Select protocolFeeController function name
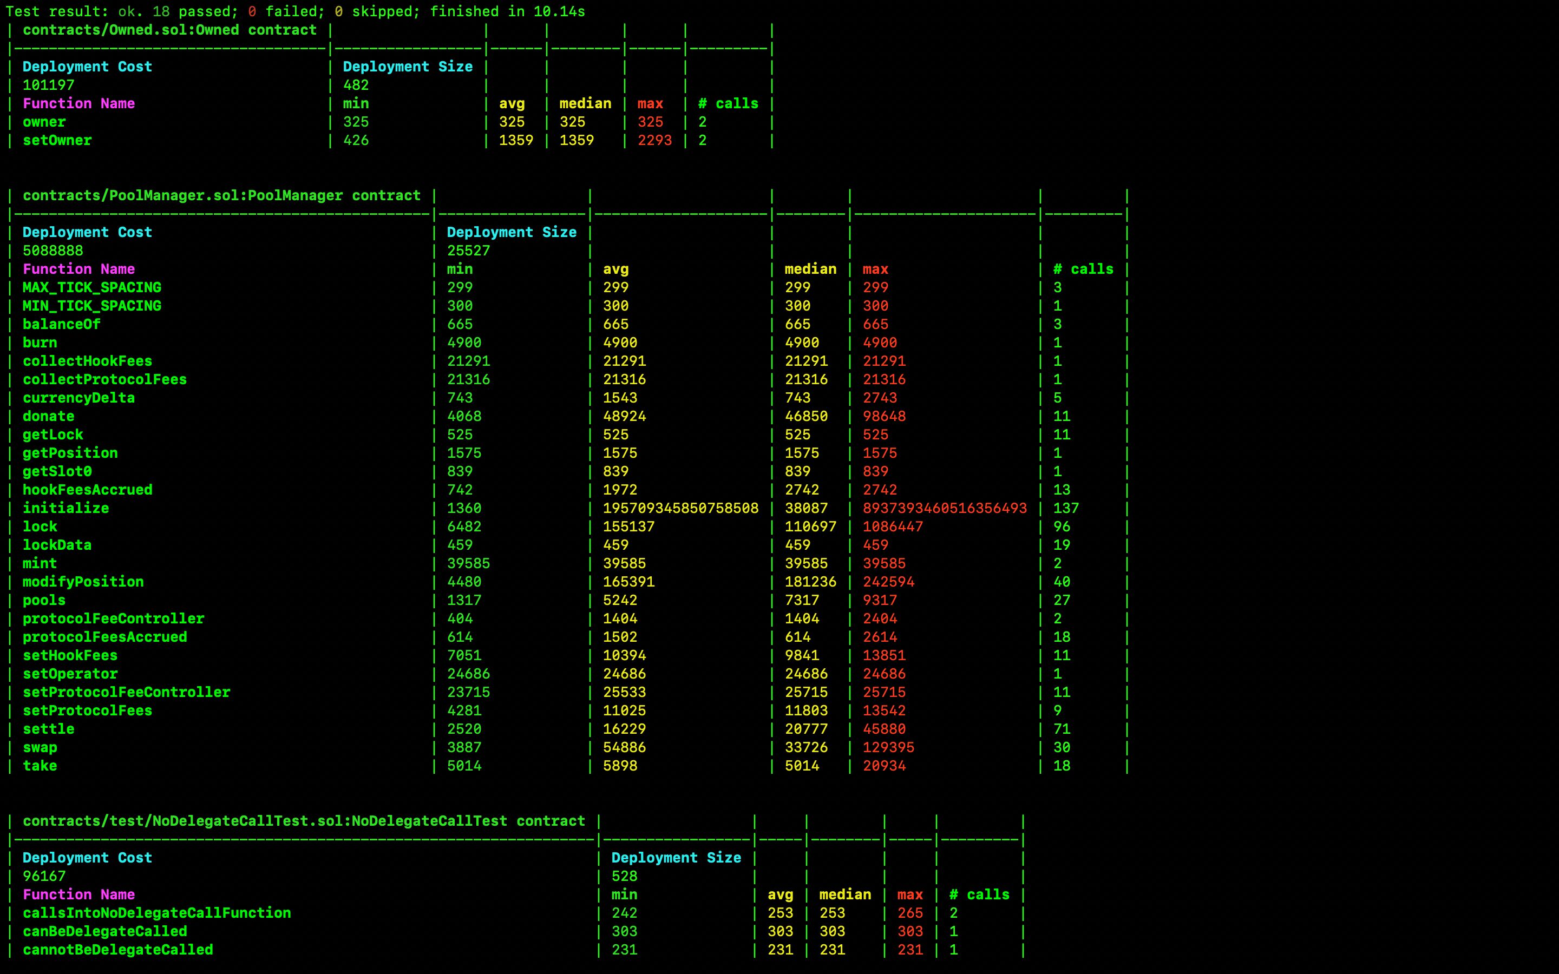1559x974 pixels. point(113,618)
